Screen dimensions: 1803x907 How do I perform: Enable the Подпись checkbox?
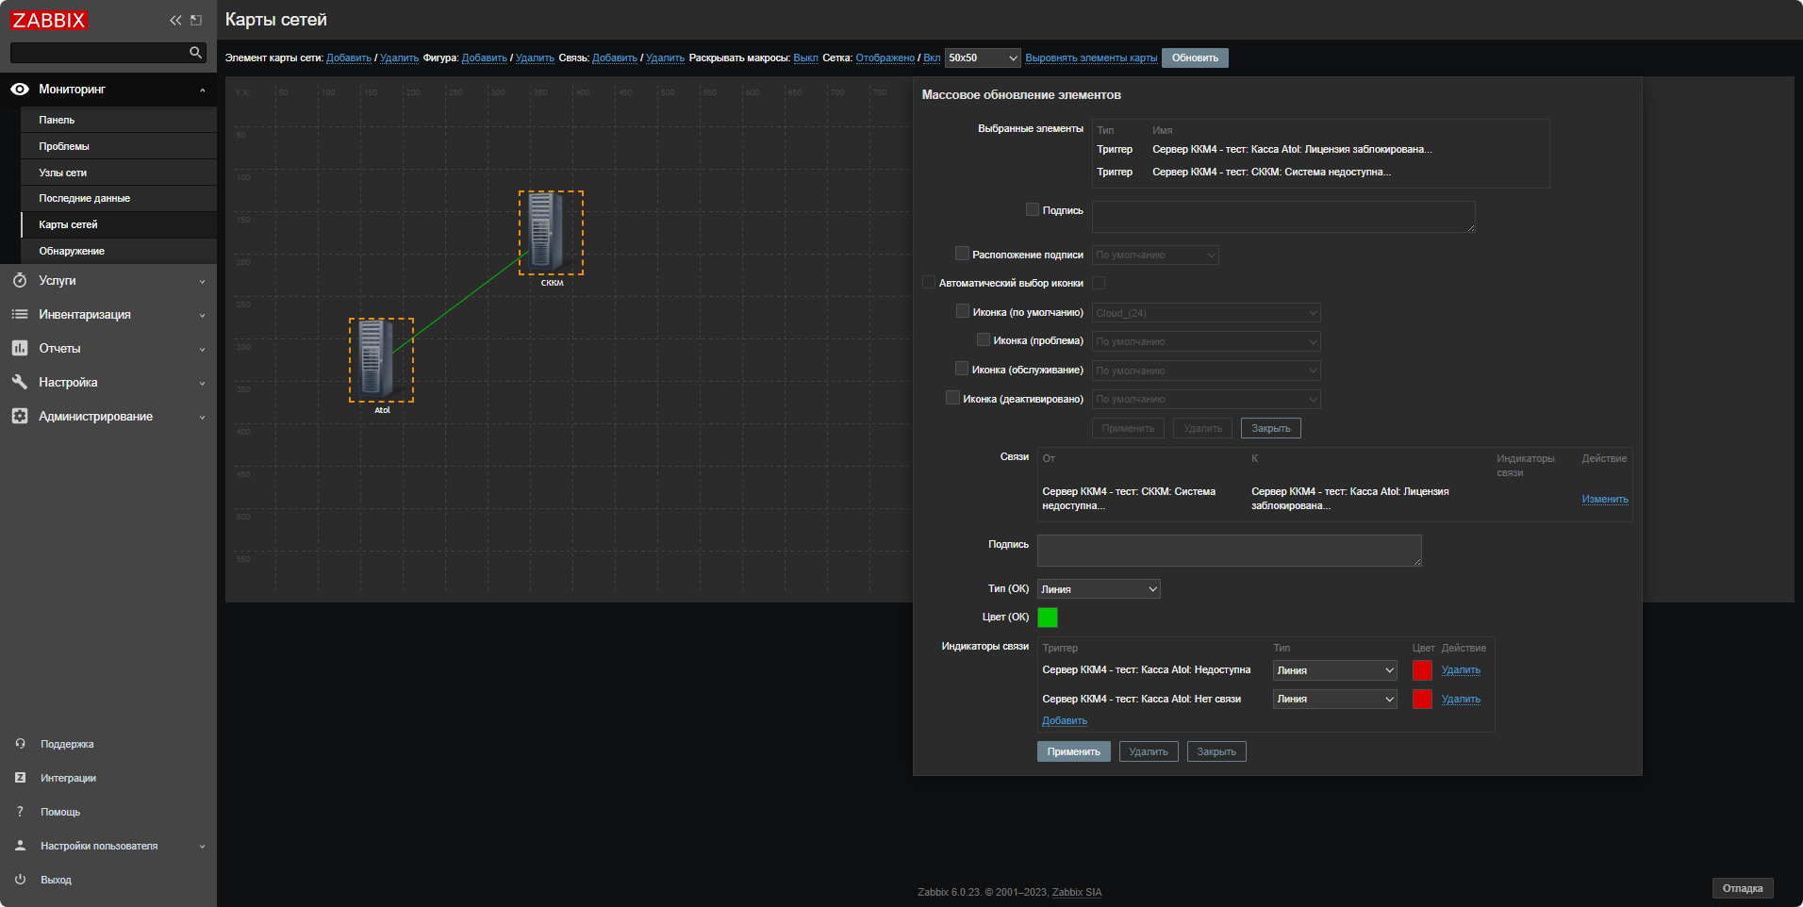pyautogui.click(x=1033, y=210)
